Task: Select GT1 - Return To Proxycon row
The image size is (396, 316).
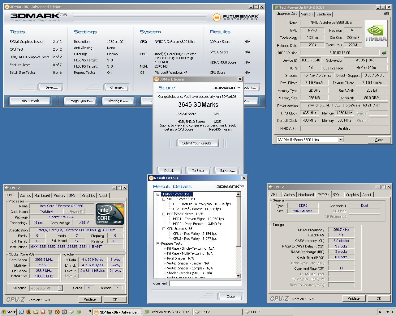Action: point(202,204)
